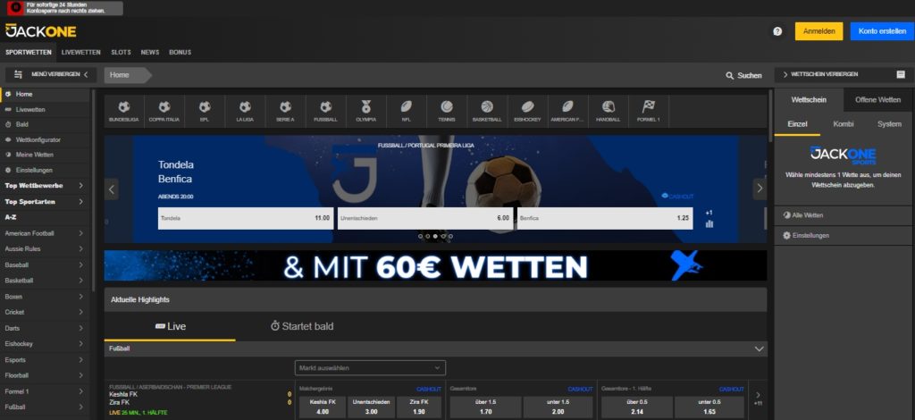Switch to Offene Wetten tab
Viewport: 915px width, 420px height.
pyautogui.click(x=877, y=100)
